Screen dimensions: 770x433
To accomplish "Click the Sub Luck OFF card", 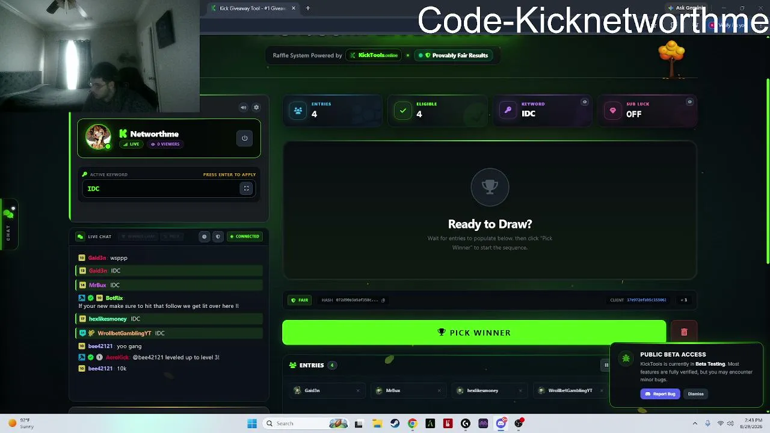I will click(x=648, y=110).
